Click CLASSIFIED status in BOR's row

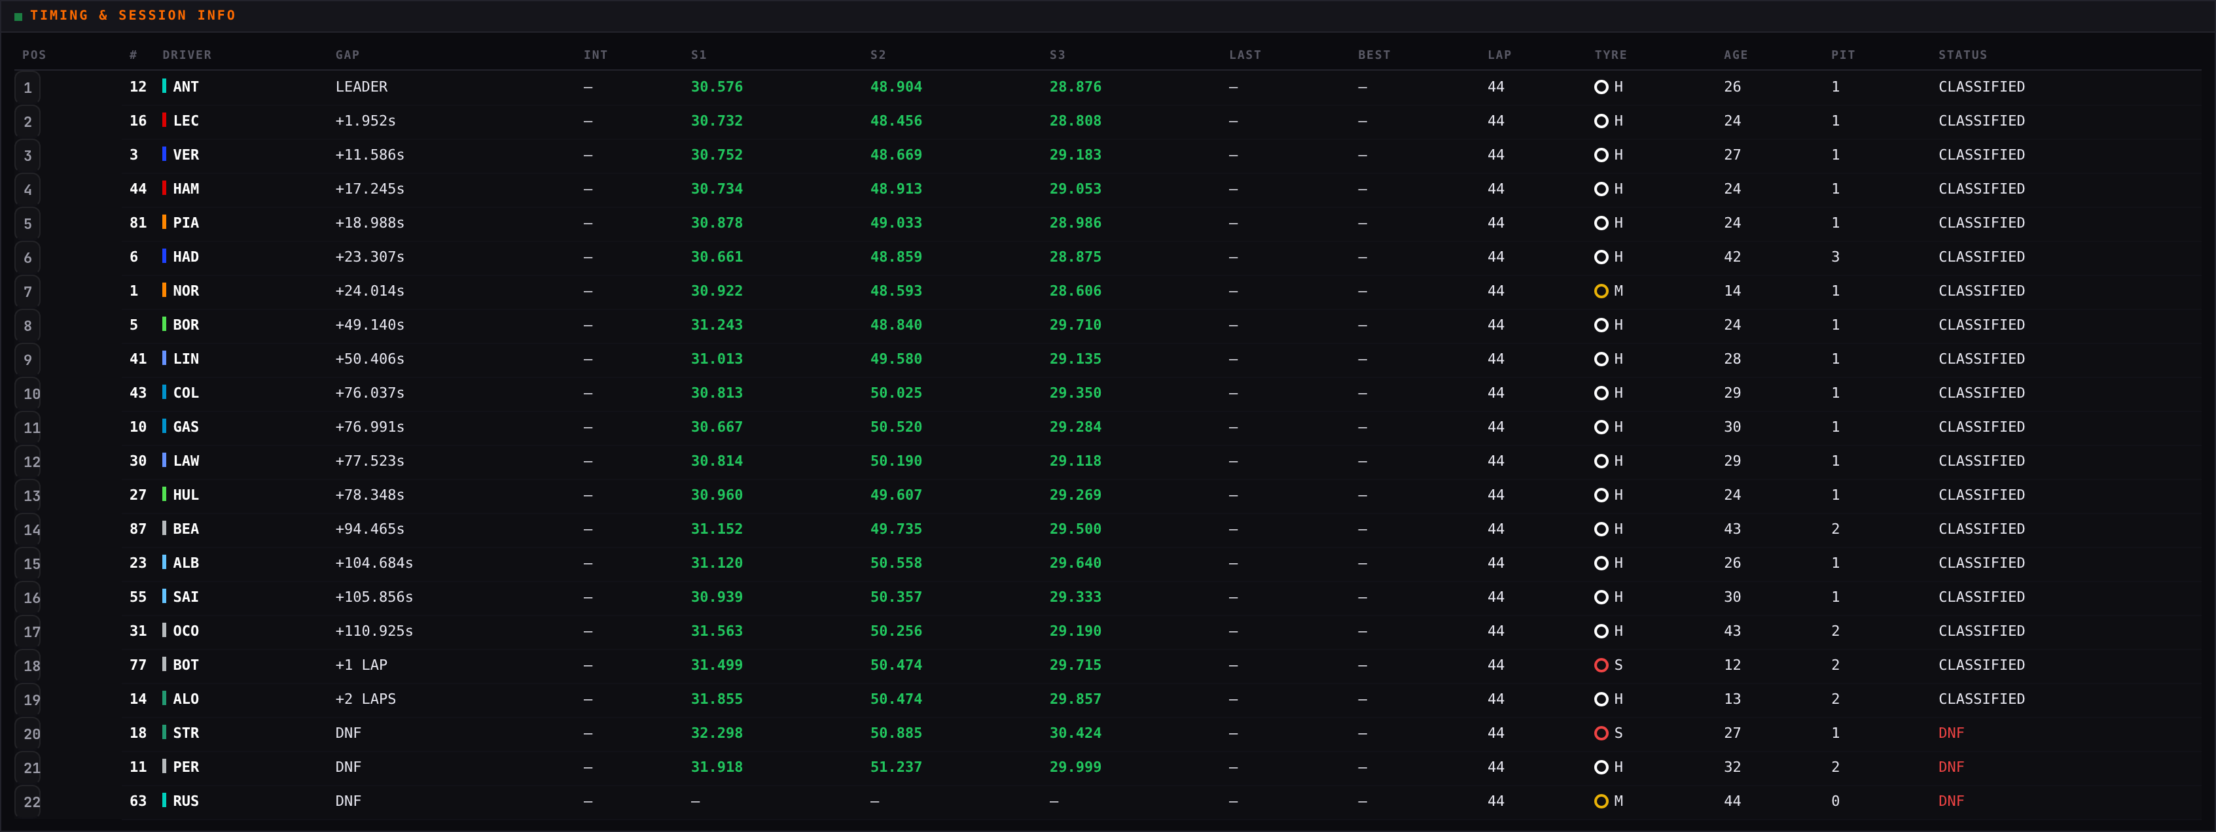point(1981,325)
